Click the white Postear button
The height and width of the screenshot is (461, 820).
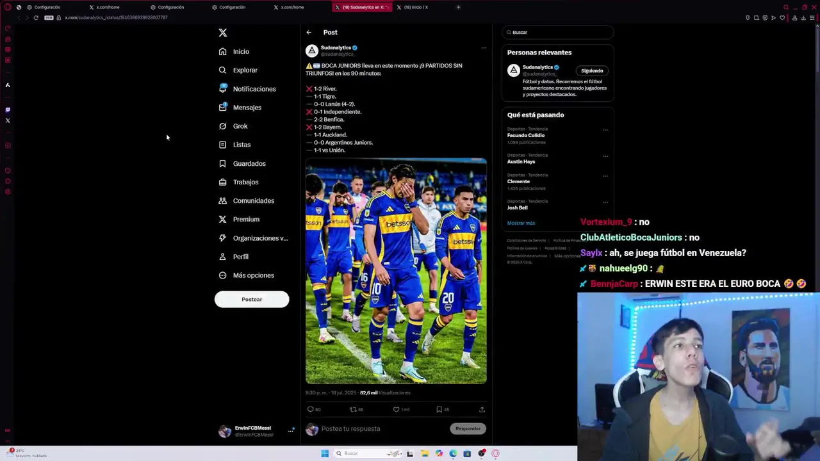pyautogui.click(x=252, y=299)
